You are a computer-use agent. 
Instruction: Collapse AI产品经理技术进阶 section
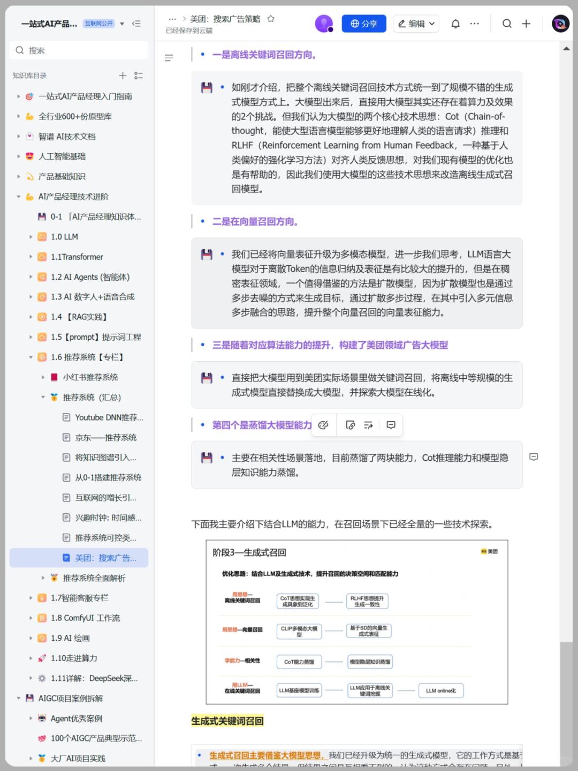pos(18,197)
